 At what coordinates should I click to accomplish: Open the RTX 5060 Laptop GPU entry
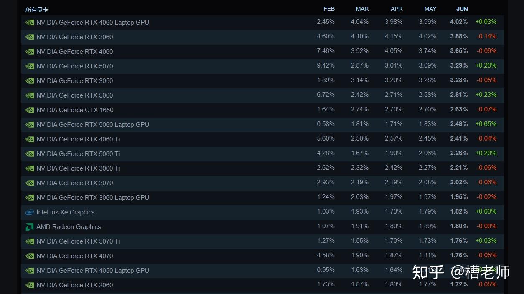pos(262,125)
